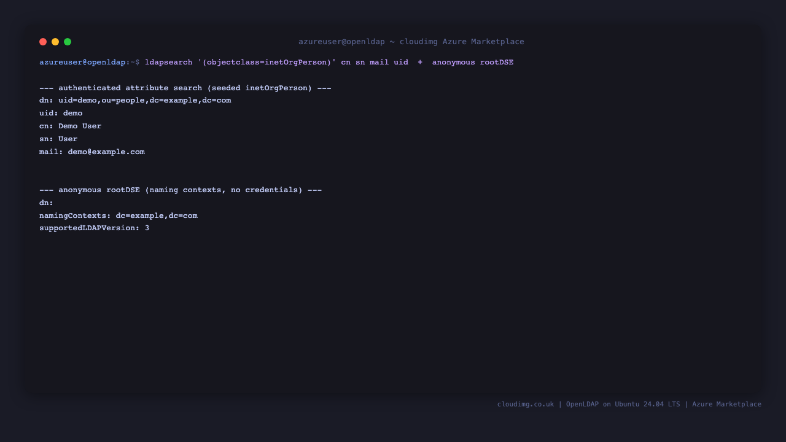Click the empty 'dn:' line under rootDSE

47,203
